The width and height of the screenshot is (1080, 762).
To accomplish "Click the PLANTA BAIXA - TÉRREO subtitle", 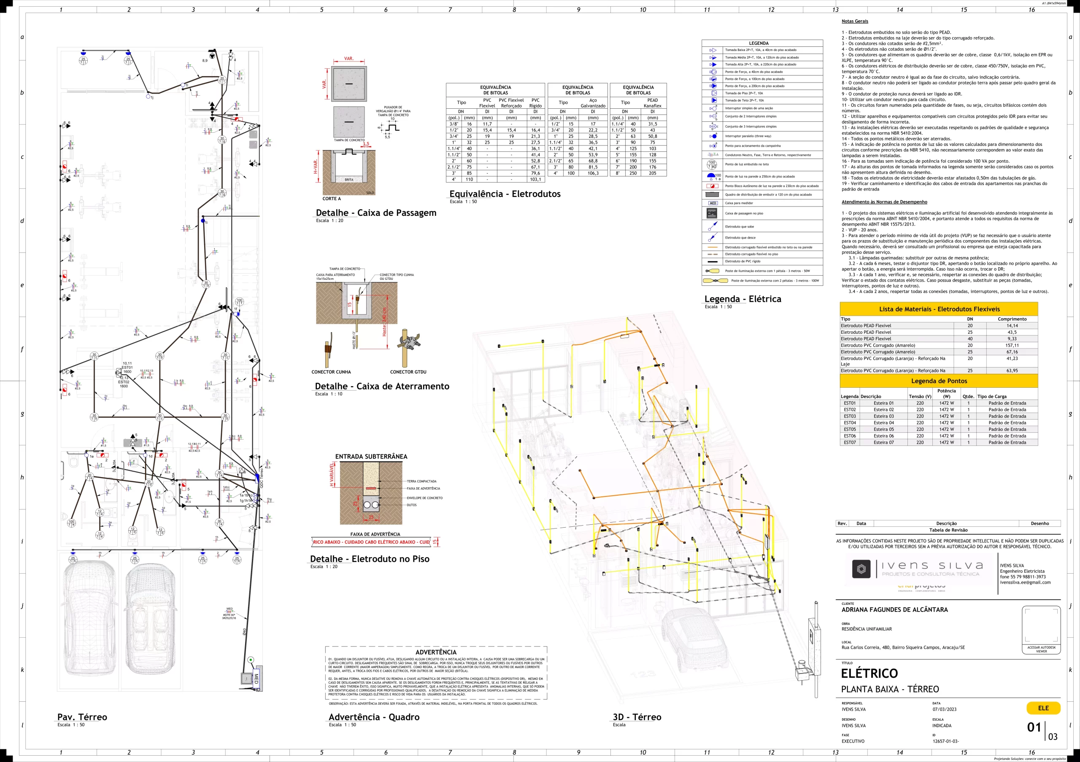I will tap(890, 689).
